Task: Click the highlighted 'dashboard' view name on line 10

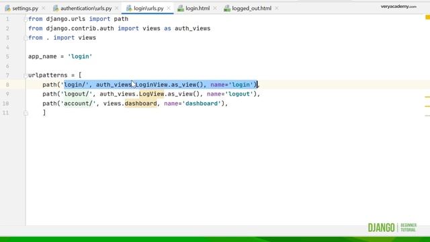Action: pos(140,104)
